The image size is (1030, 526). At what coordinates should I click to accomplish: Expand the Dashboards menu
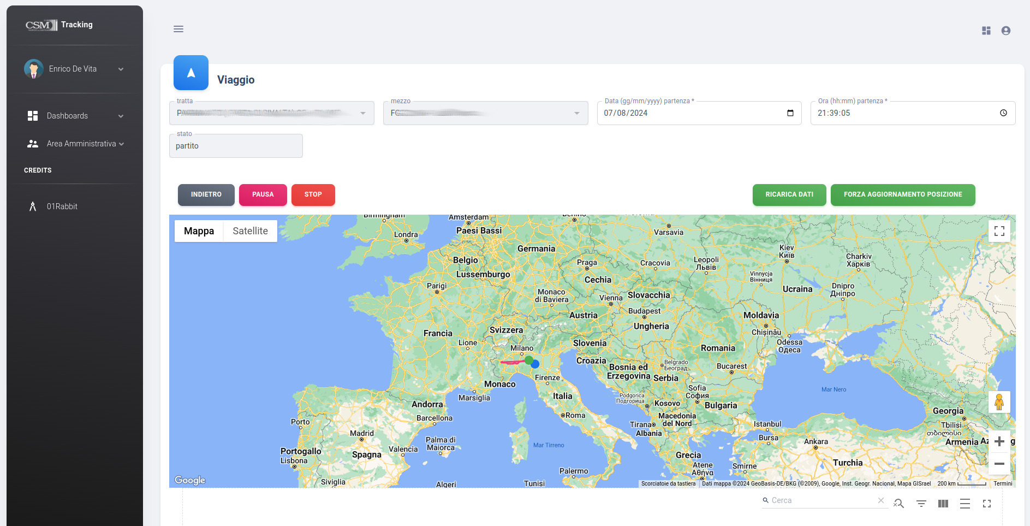121,116
